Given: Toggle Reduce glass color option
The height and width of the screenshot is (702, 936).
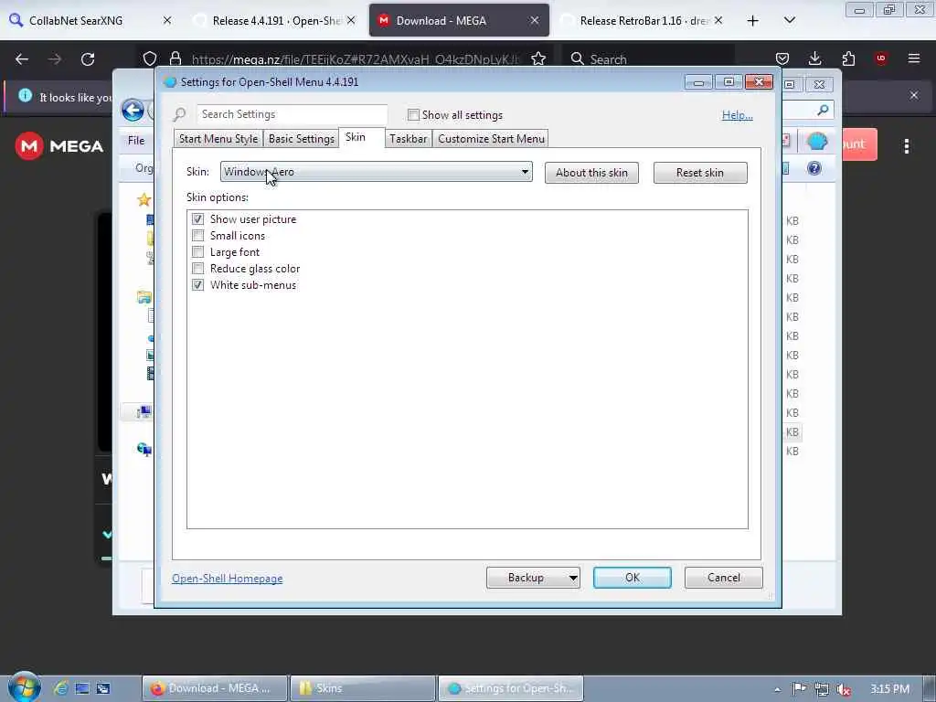Looking at the screenshot, I should click(x=197, y=269).
